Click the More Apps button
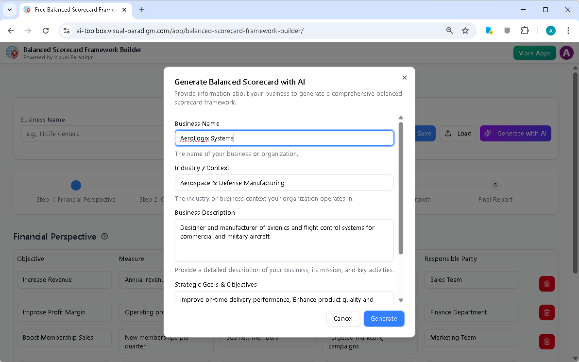 point(534,52)
